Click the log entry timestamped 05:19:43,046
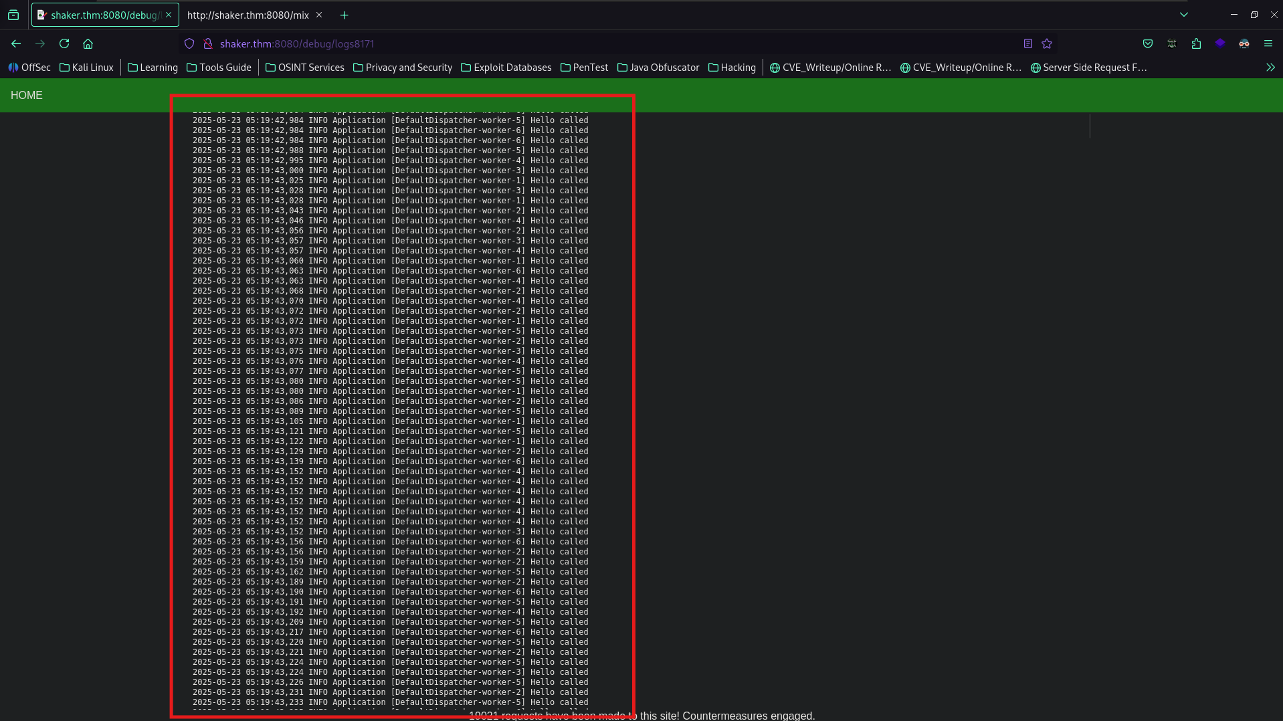Viewport: 1283px width, 721px height. [391, 221]
